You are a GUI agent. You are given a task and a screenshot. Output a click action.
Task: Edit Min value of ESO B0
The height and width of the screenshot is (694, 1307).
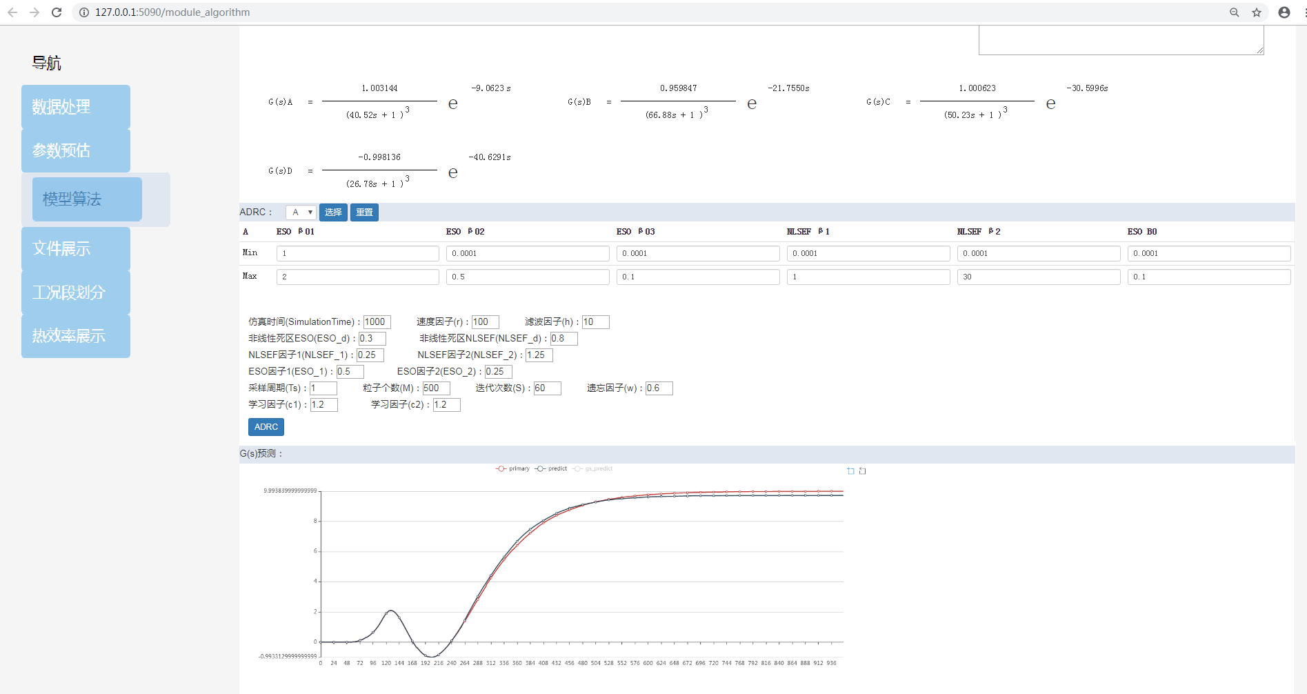click(1209, 253)
